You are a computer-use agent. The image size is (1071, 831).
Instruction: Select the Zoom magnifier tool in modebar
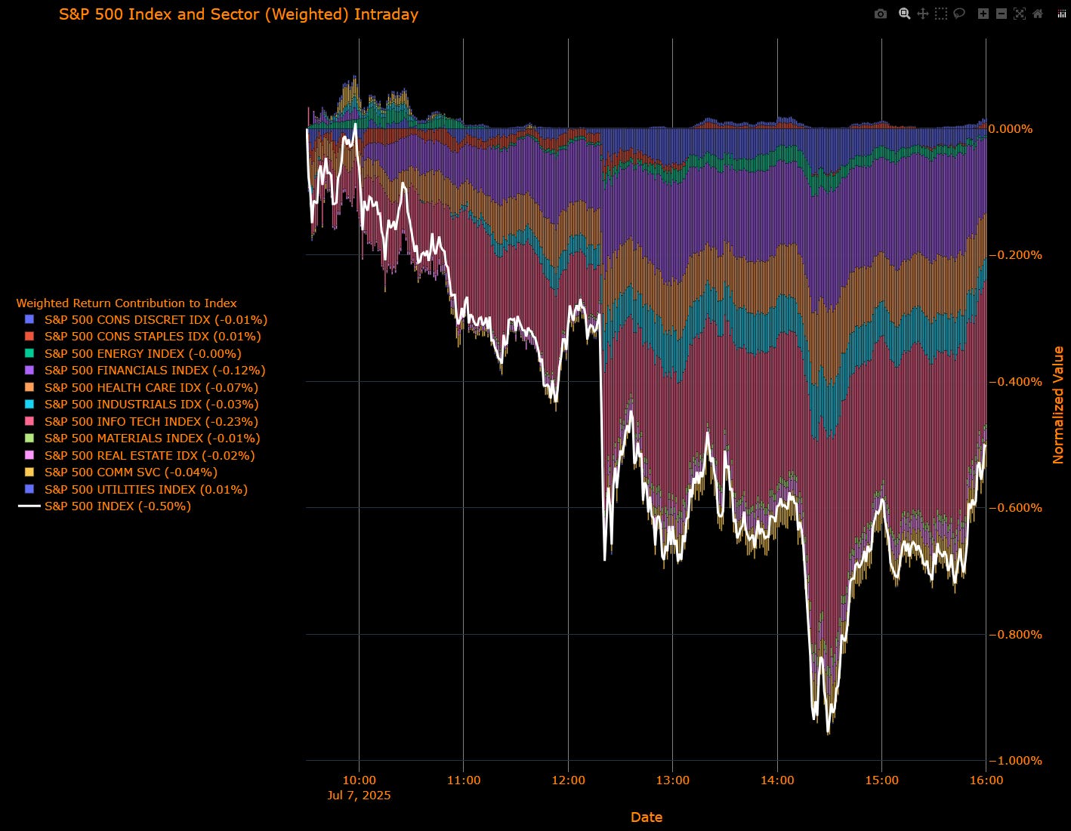[x=904, y=14]
